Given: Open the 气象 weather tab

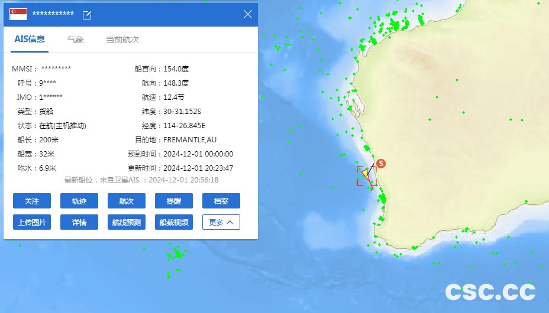Looking at the screenshot, I should 76,40.
